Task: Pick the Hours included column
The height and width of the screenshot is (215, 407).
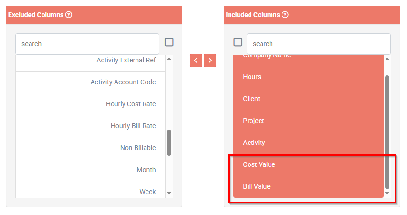Action: [308, 77]
